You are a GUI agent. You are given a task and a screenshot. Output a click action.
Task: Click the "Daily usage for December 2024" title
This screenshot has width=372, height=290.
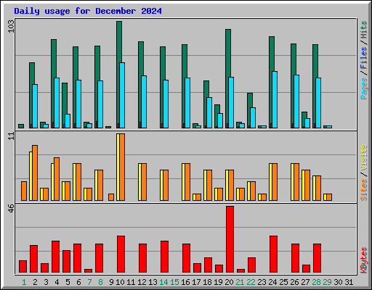(x=88, y=11)
